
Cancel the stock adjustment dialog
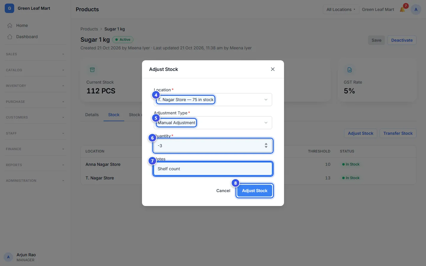point(223,191)
